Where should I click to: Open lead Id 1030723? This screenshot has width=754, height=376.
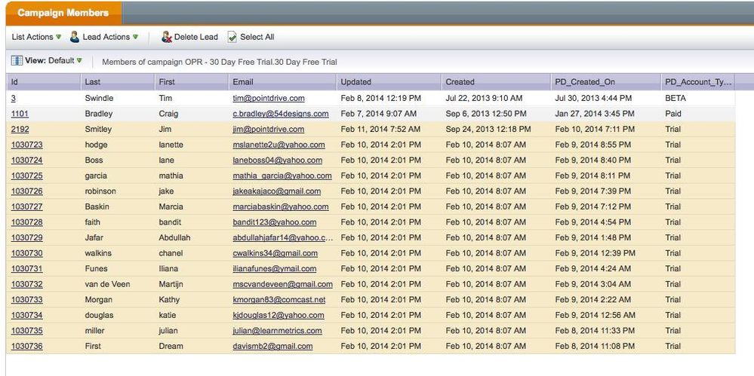pos(26,145)
